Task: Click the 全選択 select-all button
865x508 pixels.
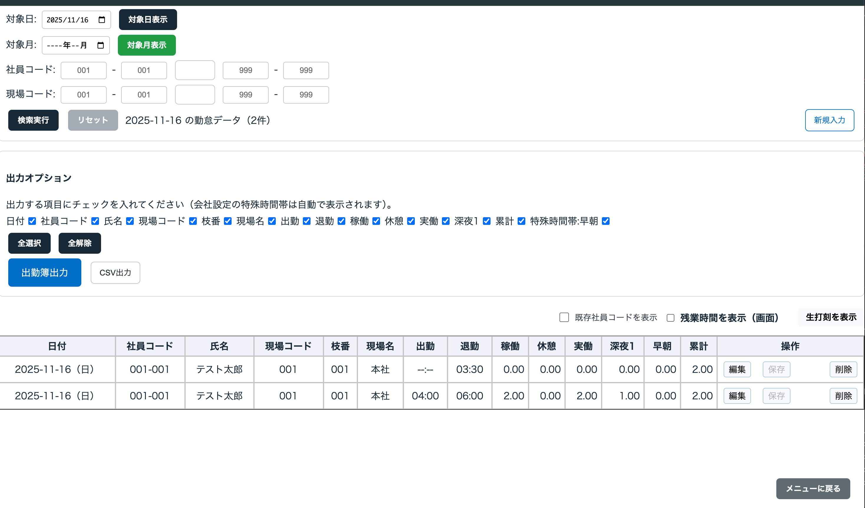Action: pos(29,243)
